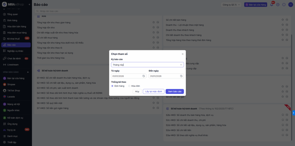The width and height of the screenshot is (295, 146).
Task: Open the Kỳ báo cáo dropdown
Action: coord(147,65)
